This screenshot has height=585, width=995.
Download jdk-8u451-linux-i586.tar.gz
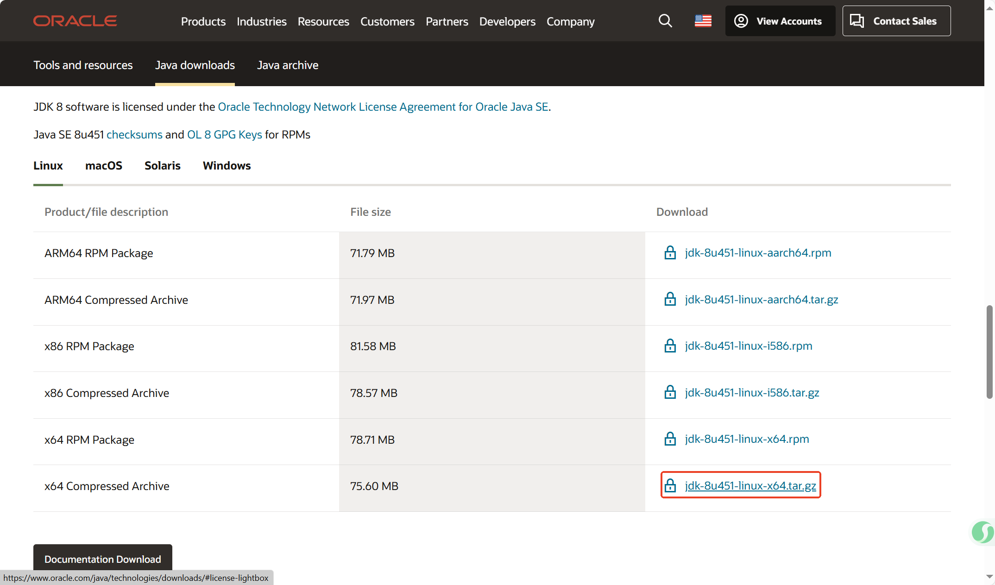[x=752, y=393]
